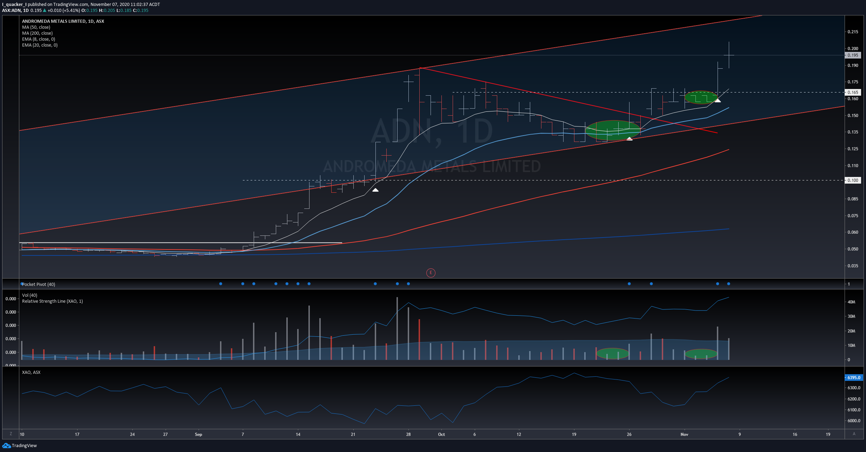Click the 0.215 tick on price axis

pos(853,32)
